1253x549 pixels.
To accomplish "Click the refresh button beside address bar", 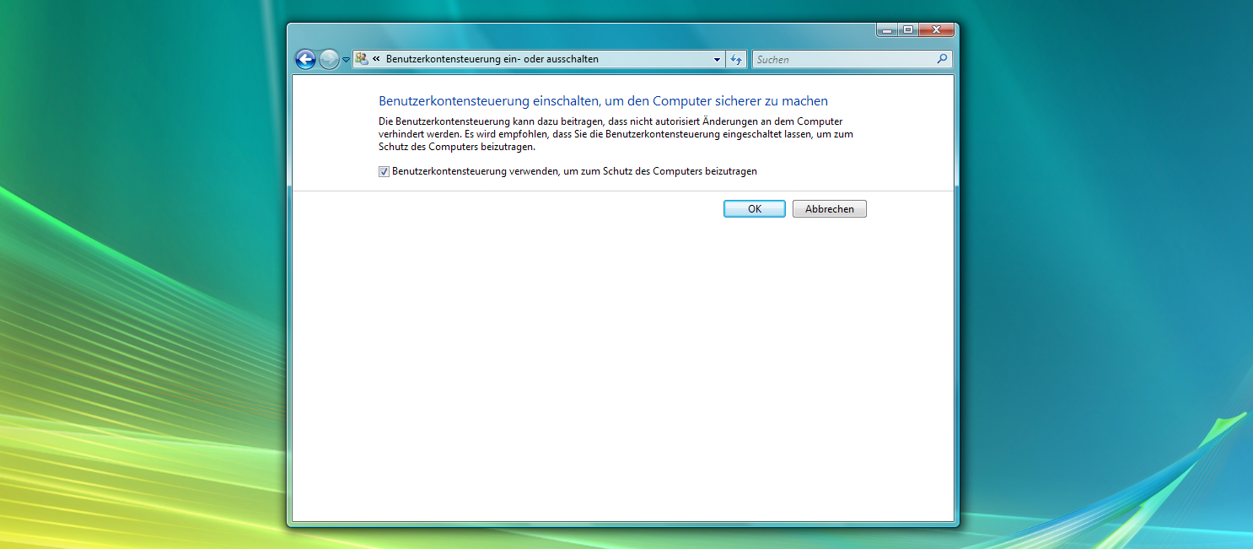I will coord(736,60).
